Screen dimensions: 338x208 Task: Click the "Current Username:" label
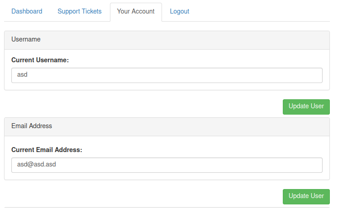[40, 60]
